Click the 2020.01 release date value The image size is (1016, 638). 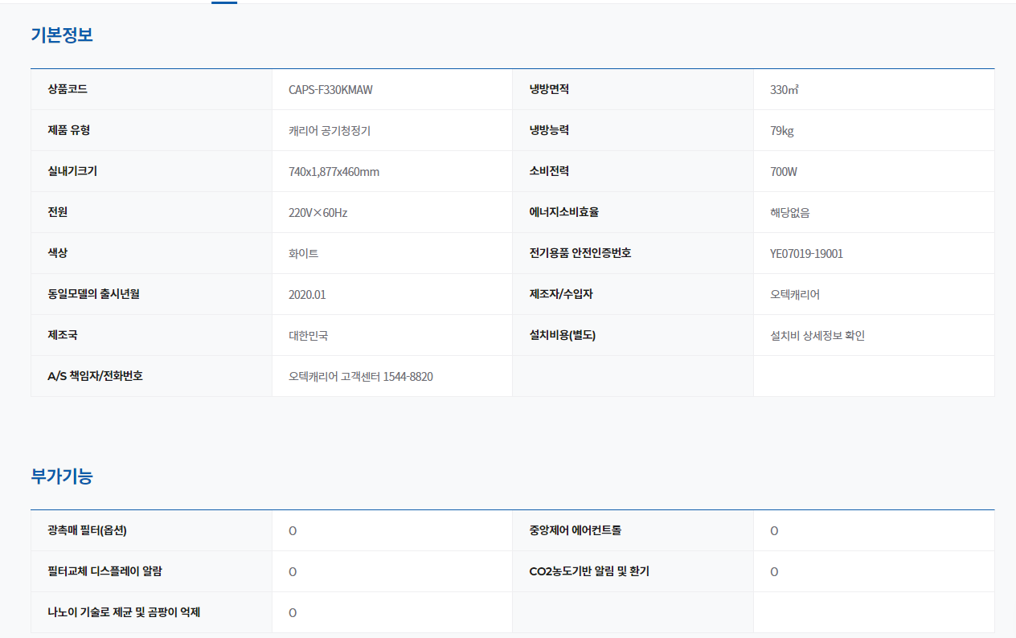tap(307, 295)
